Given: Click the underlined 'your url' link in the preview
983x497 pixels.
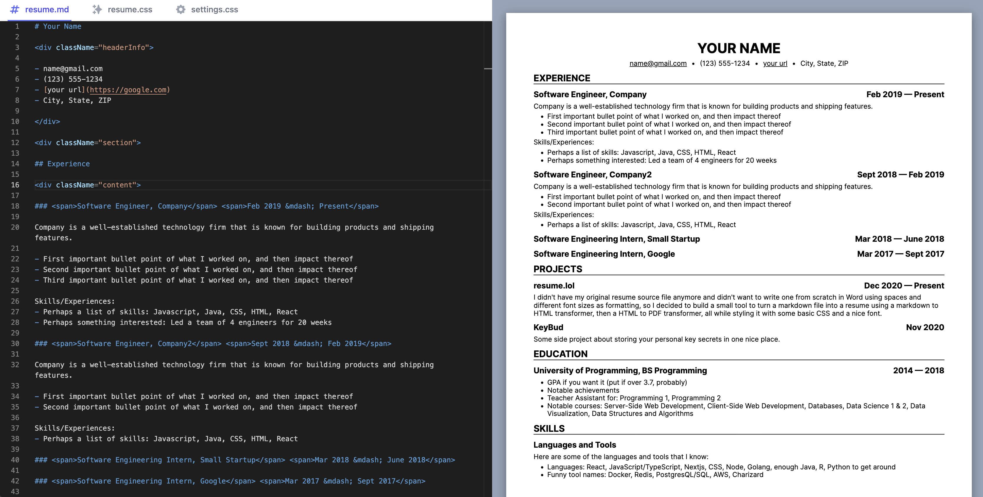Looking at the screenshot, I should click(775, 63).
